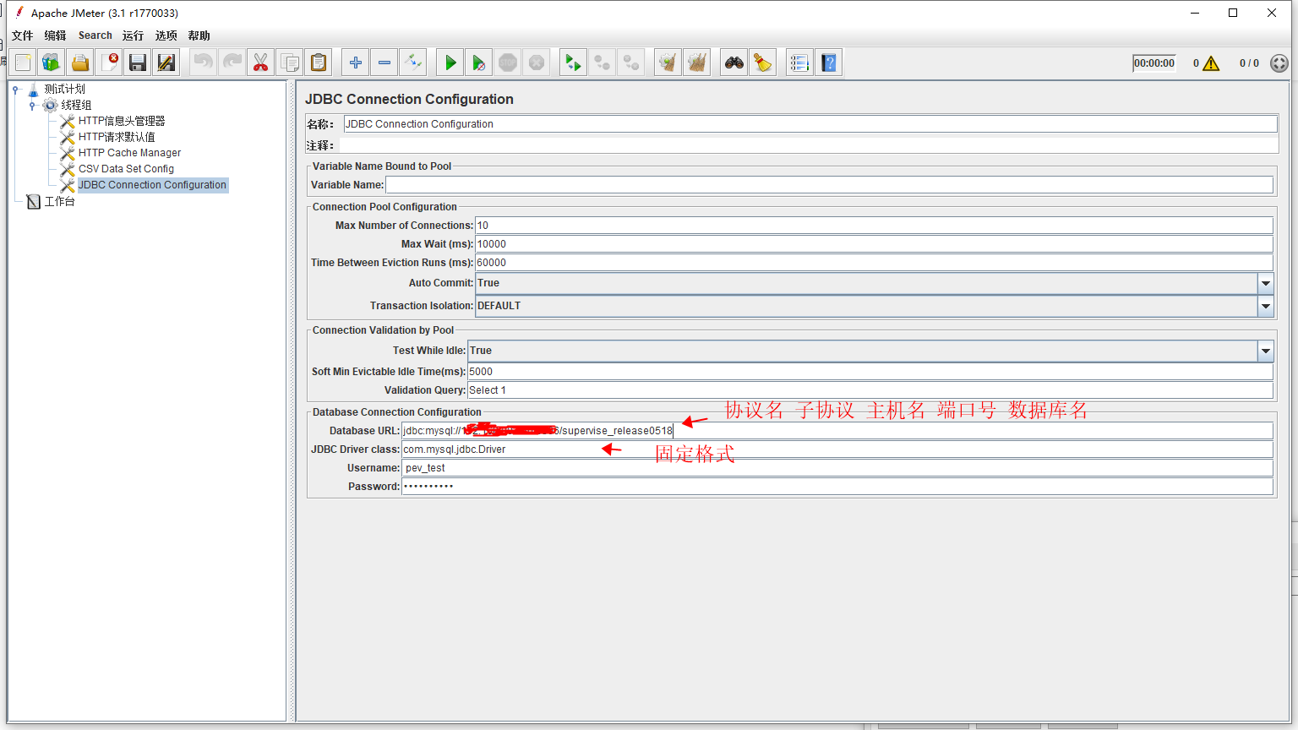1298x730 pixels.
Task: Open the Auto Commit dropdown
Action: [1265, 283]
